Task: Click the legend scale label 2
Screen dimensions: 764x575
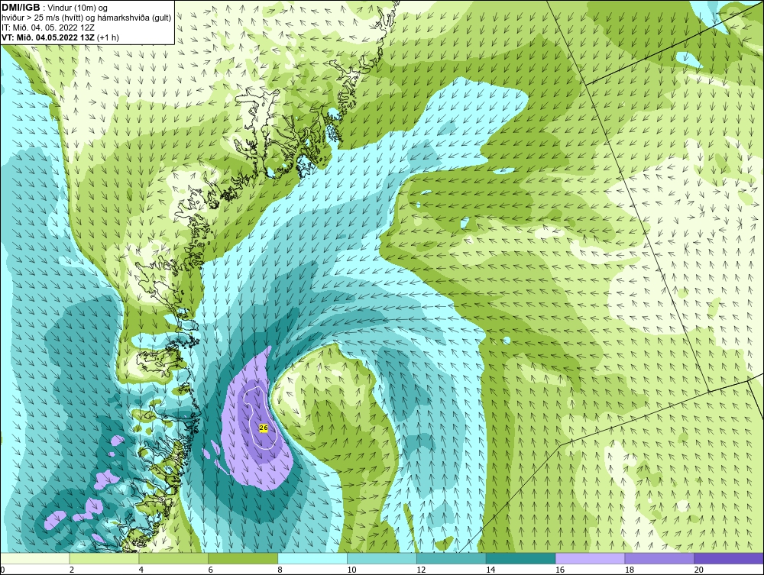Action: 72,570
